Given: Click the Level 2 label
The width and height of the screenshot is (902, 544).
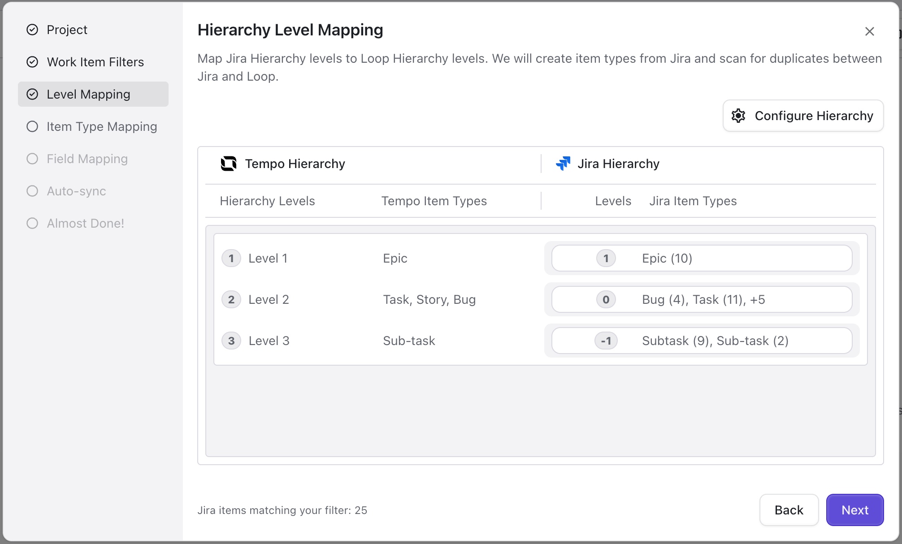Looking at the screenshot, I should 269,299.
